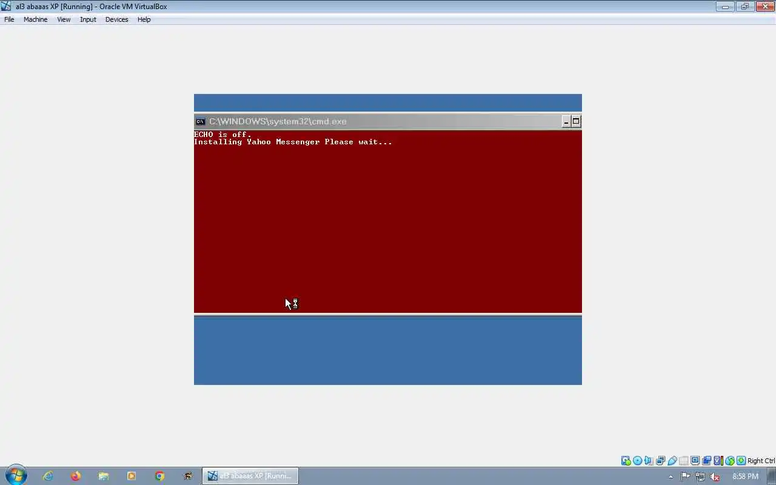Click the Show desktop strip
Screen dimensions: 776x485
point(772,476)
